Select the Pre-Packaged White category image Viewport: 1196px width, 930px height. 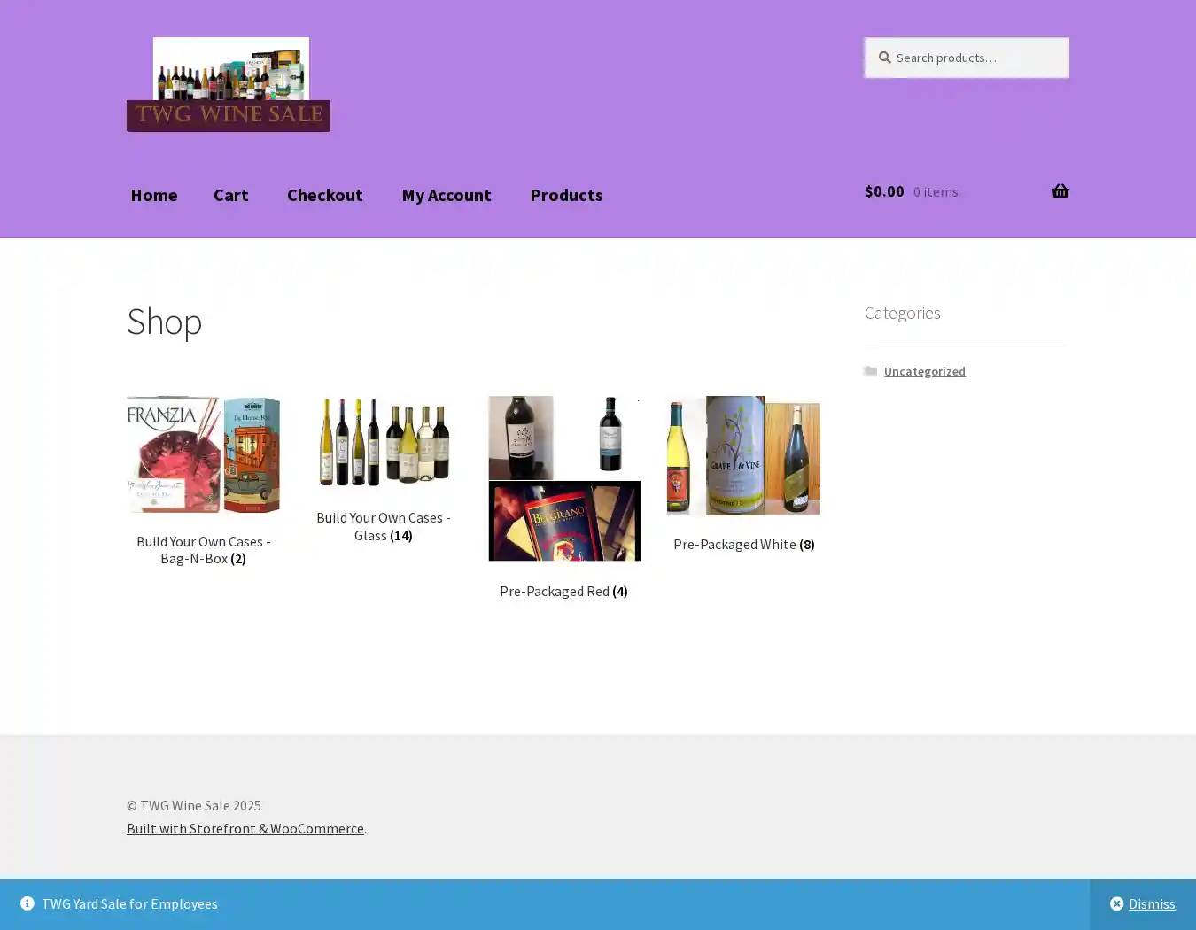tap(743, 455)
